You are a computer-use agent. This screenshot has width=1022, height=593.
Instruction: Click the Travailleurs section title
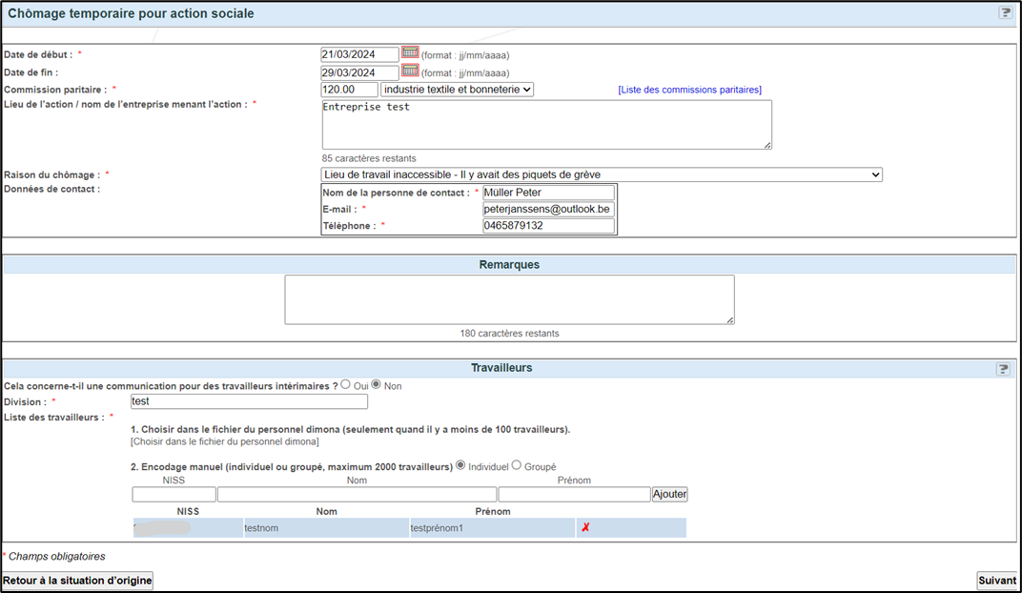click(501, 368)
